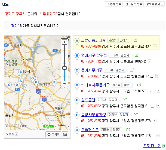Click map marker G

[32, 79]
